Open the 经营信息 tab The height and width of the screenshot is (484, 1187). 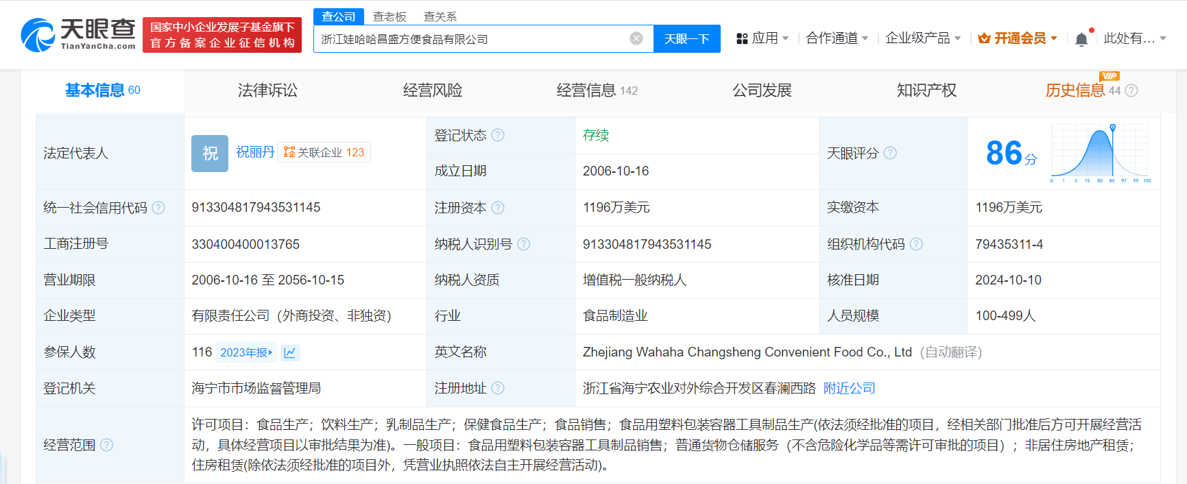pyautogui.click(x=597, y=90)
